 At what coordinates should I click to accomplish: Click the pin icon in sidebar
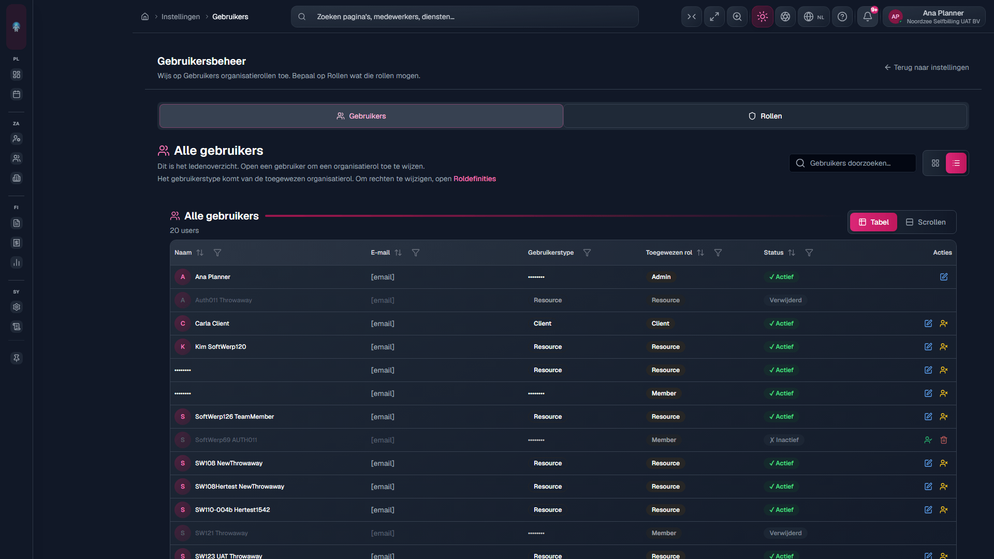tap(17, 358)
